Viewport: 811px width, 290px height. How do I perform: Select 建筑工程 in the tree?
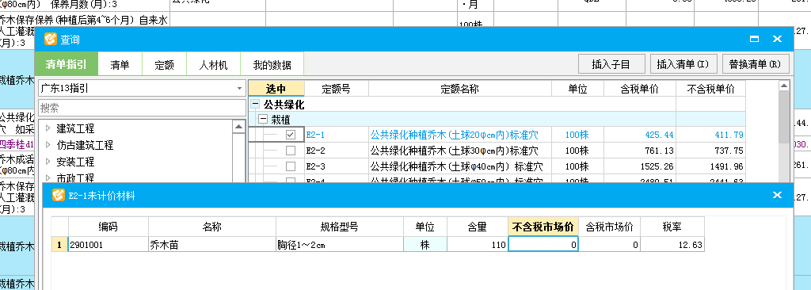75,128
